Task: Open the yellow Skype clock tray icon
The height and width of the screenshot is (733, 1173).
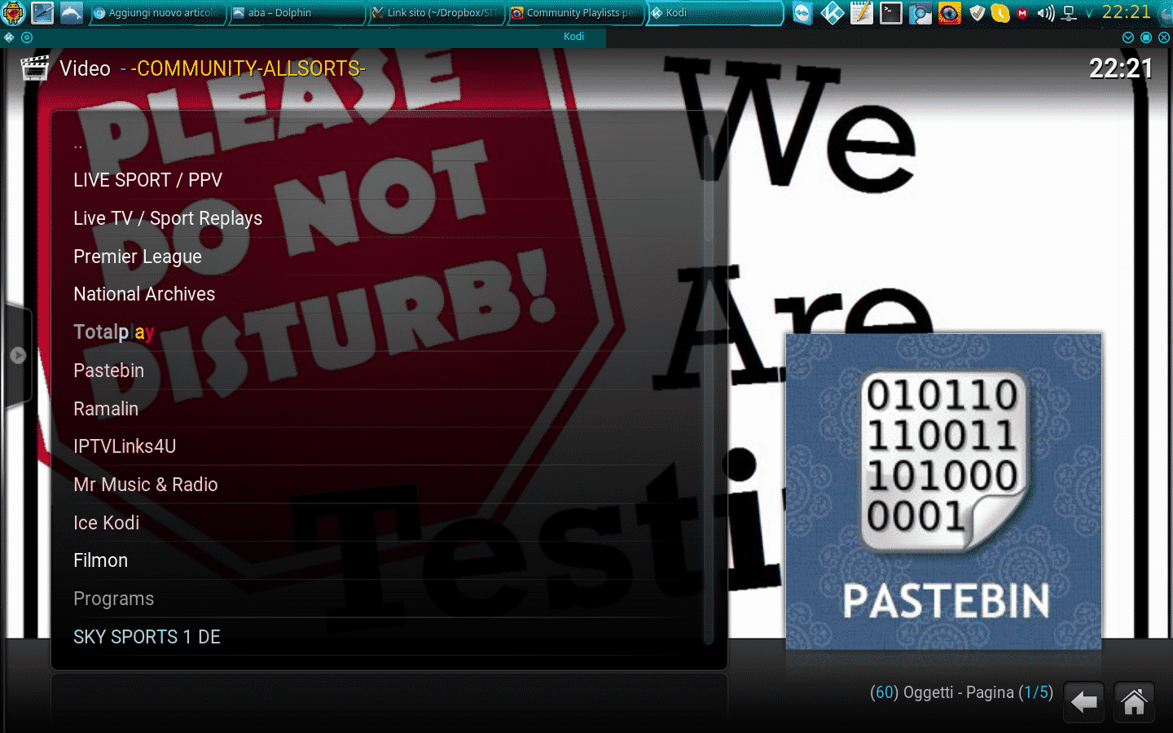Action: [1000, 13]
